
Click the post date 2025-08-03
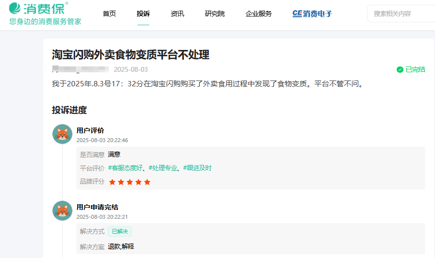(x=131, y=69)
